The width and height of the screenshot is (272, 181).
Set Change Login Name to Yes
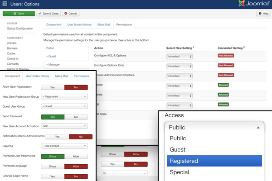(x=53, y=176)
